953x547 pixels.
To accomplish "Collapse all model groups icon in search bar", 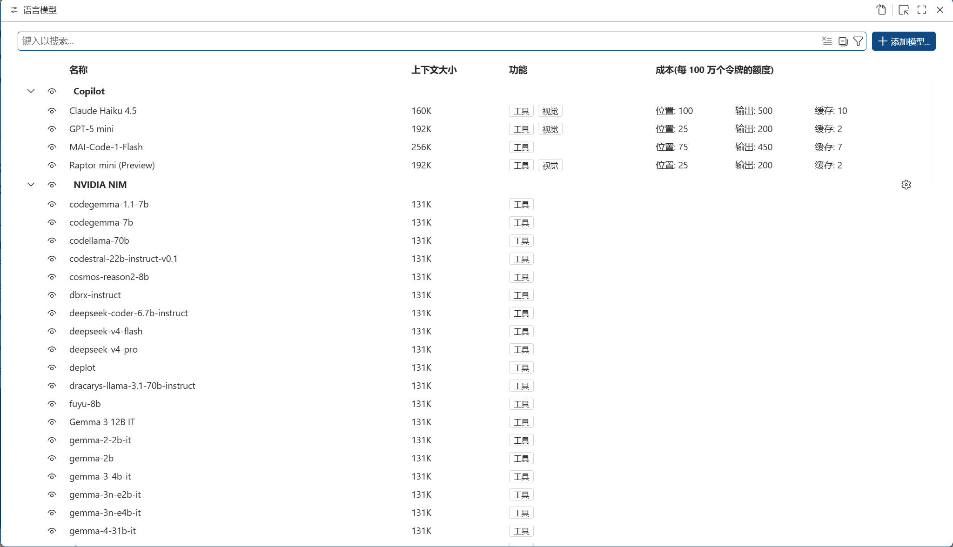I will point(843,41).
